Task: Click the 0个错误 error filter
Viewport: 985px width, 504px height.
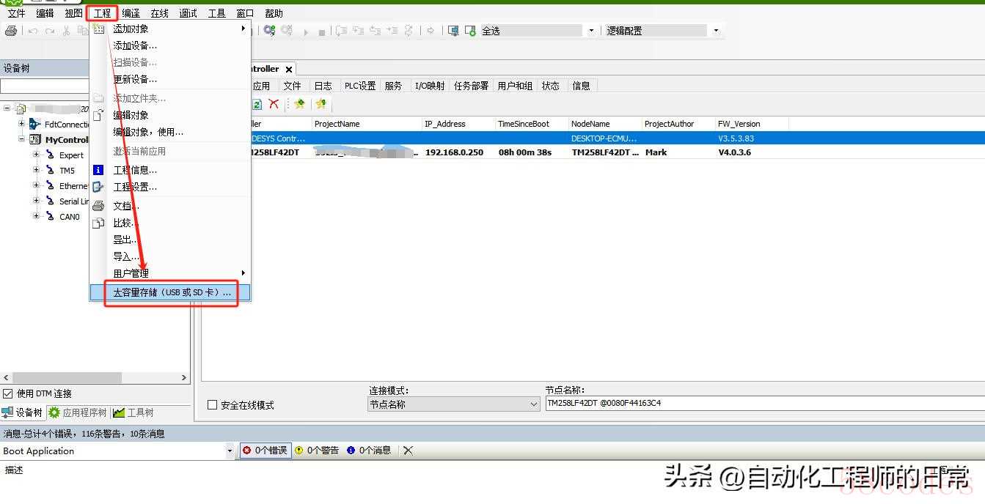Action: [x=266, y=451]
